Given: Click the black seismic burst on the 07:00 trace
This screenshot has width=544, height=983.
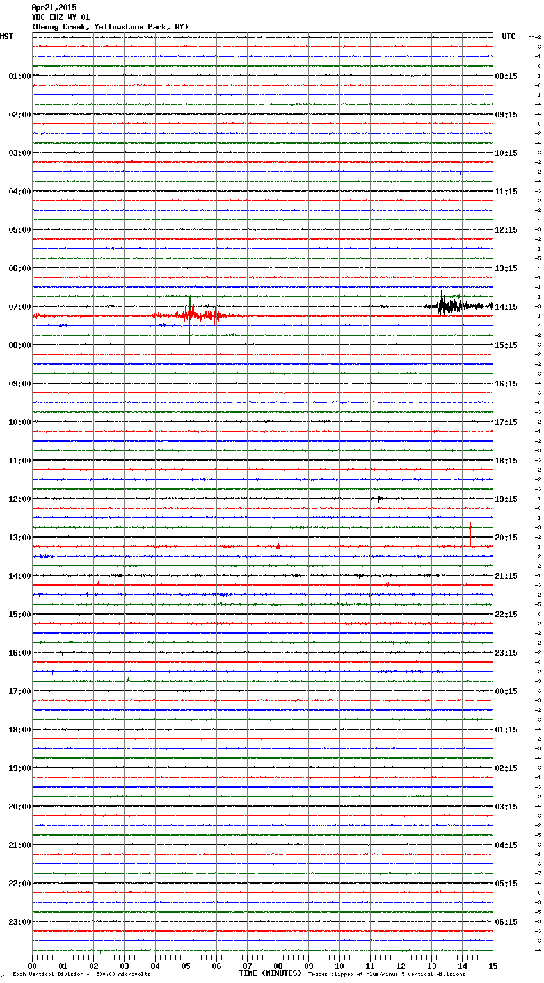Looking at the screenshot, I should click(x=458, y=305).
